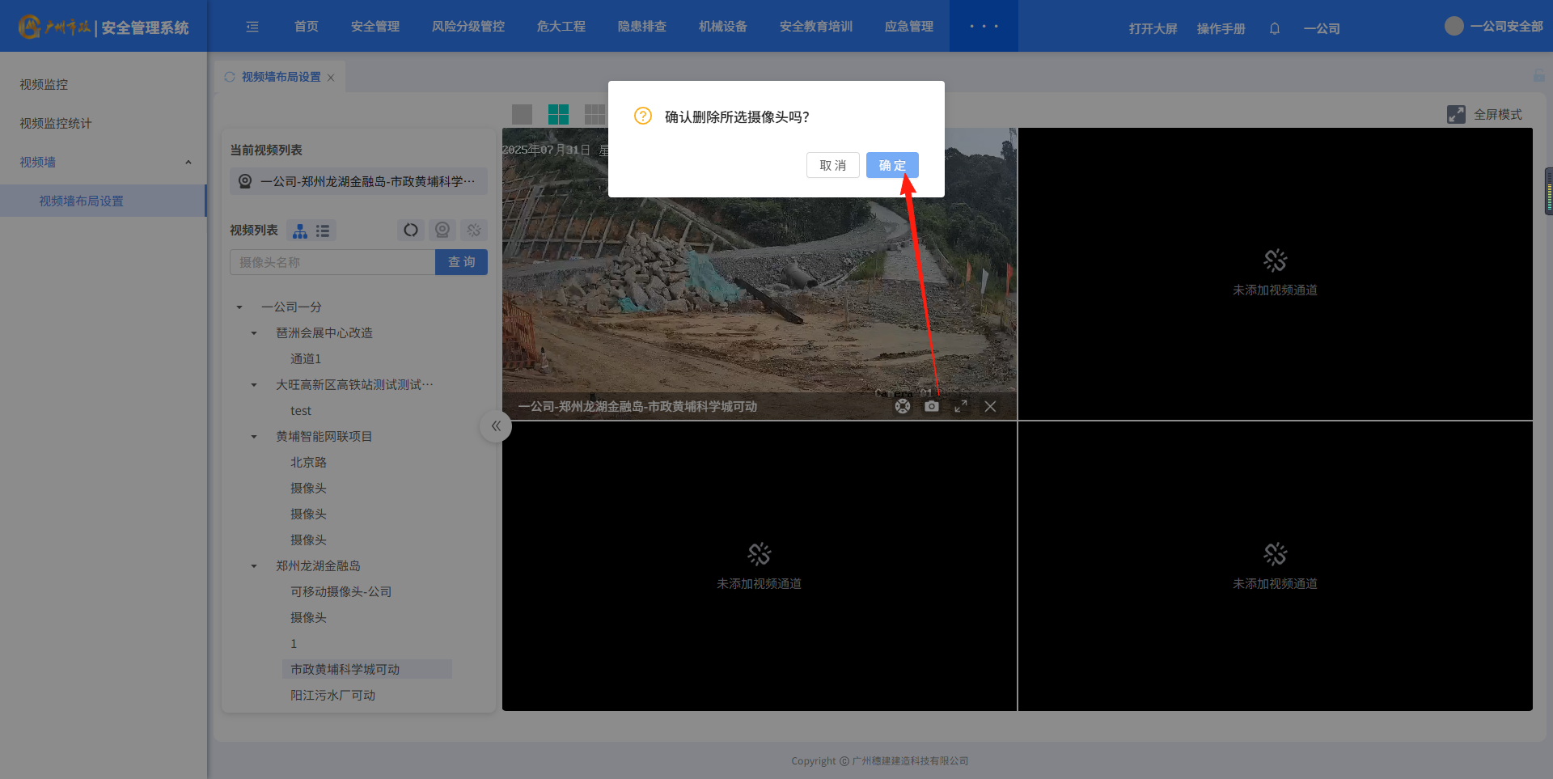Select the four-pane grid layout
Screen dimensions: 1553x779
click(558, 114)
